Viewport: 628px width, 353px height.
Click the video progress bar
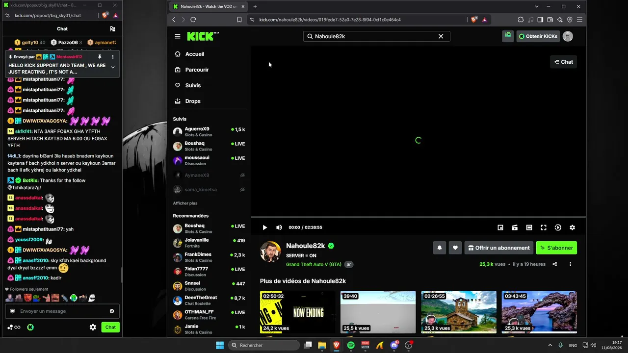pyautogui.click(x=418, y=217)
